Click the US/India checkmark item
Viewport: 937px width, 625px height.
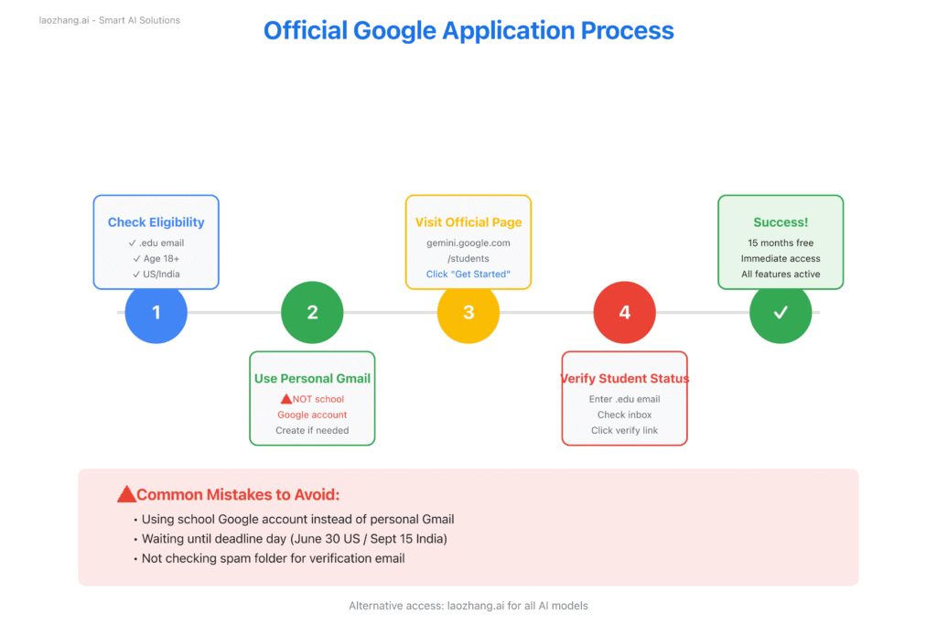(x=156, y=274)
